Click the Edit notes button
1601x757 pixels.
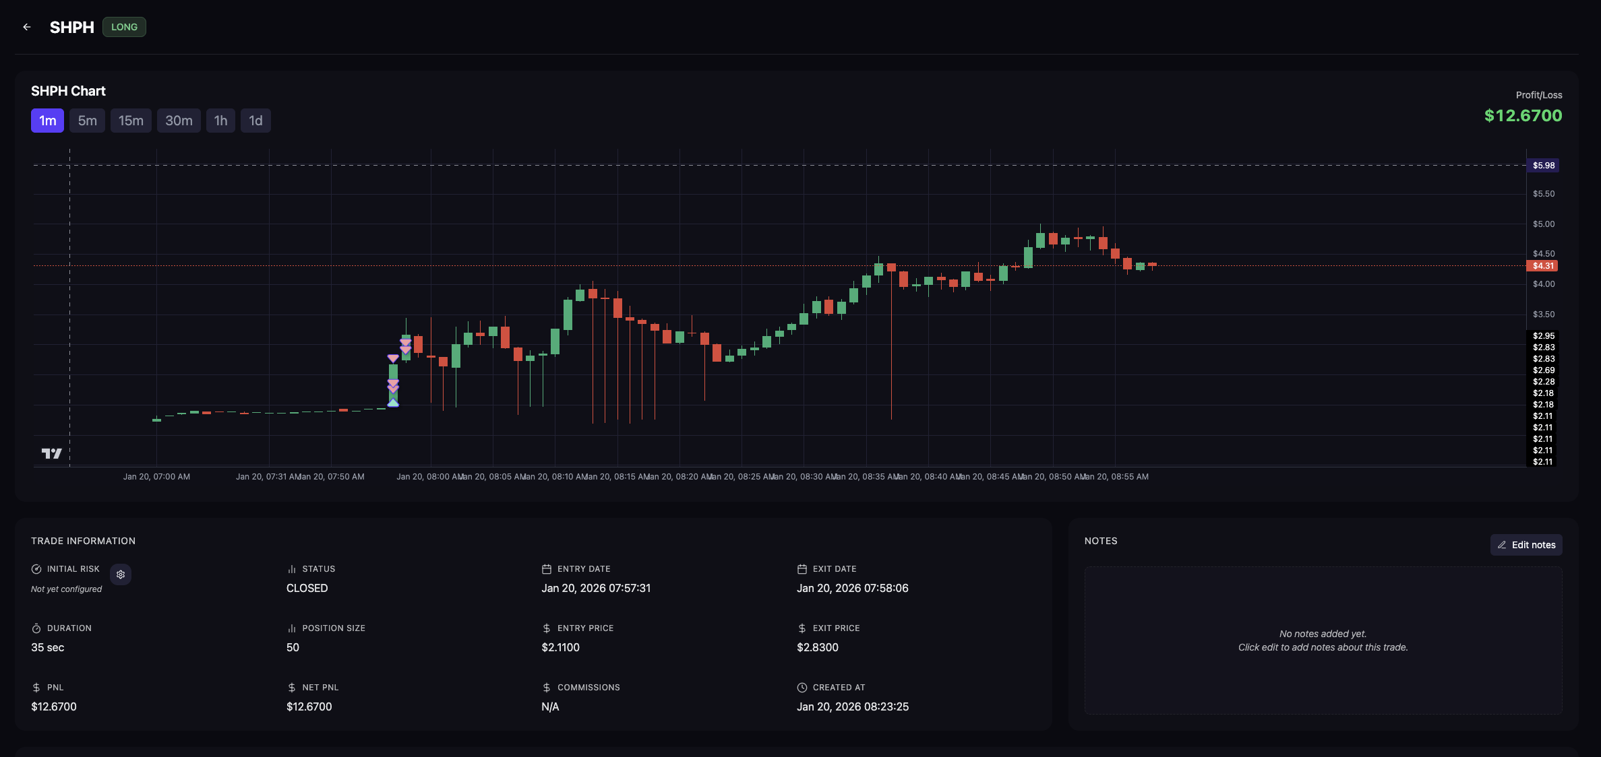point(1526,545)
